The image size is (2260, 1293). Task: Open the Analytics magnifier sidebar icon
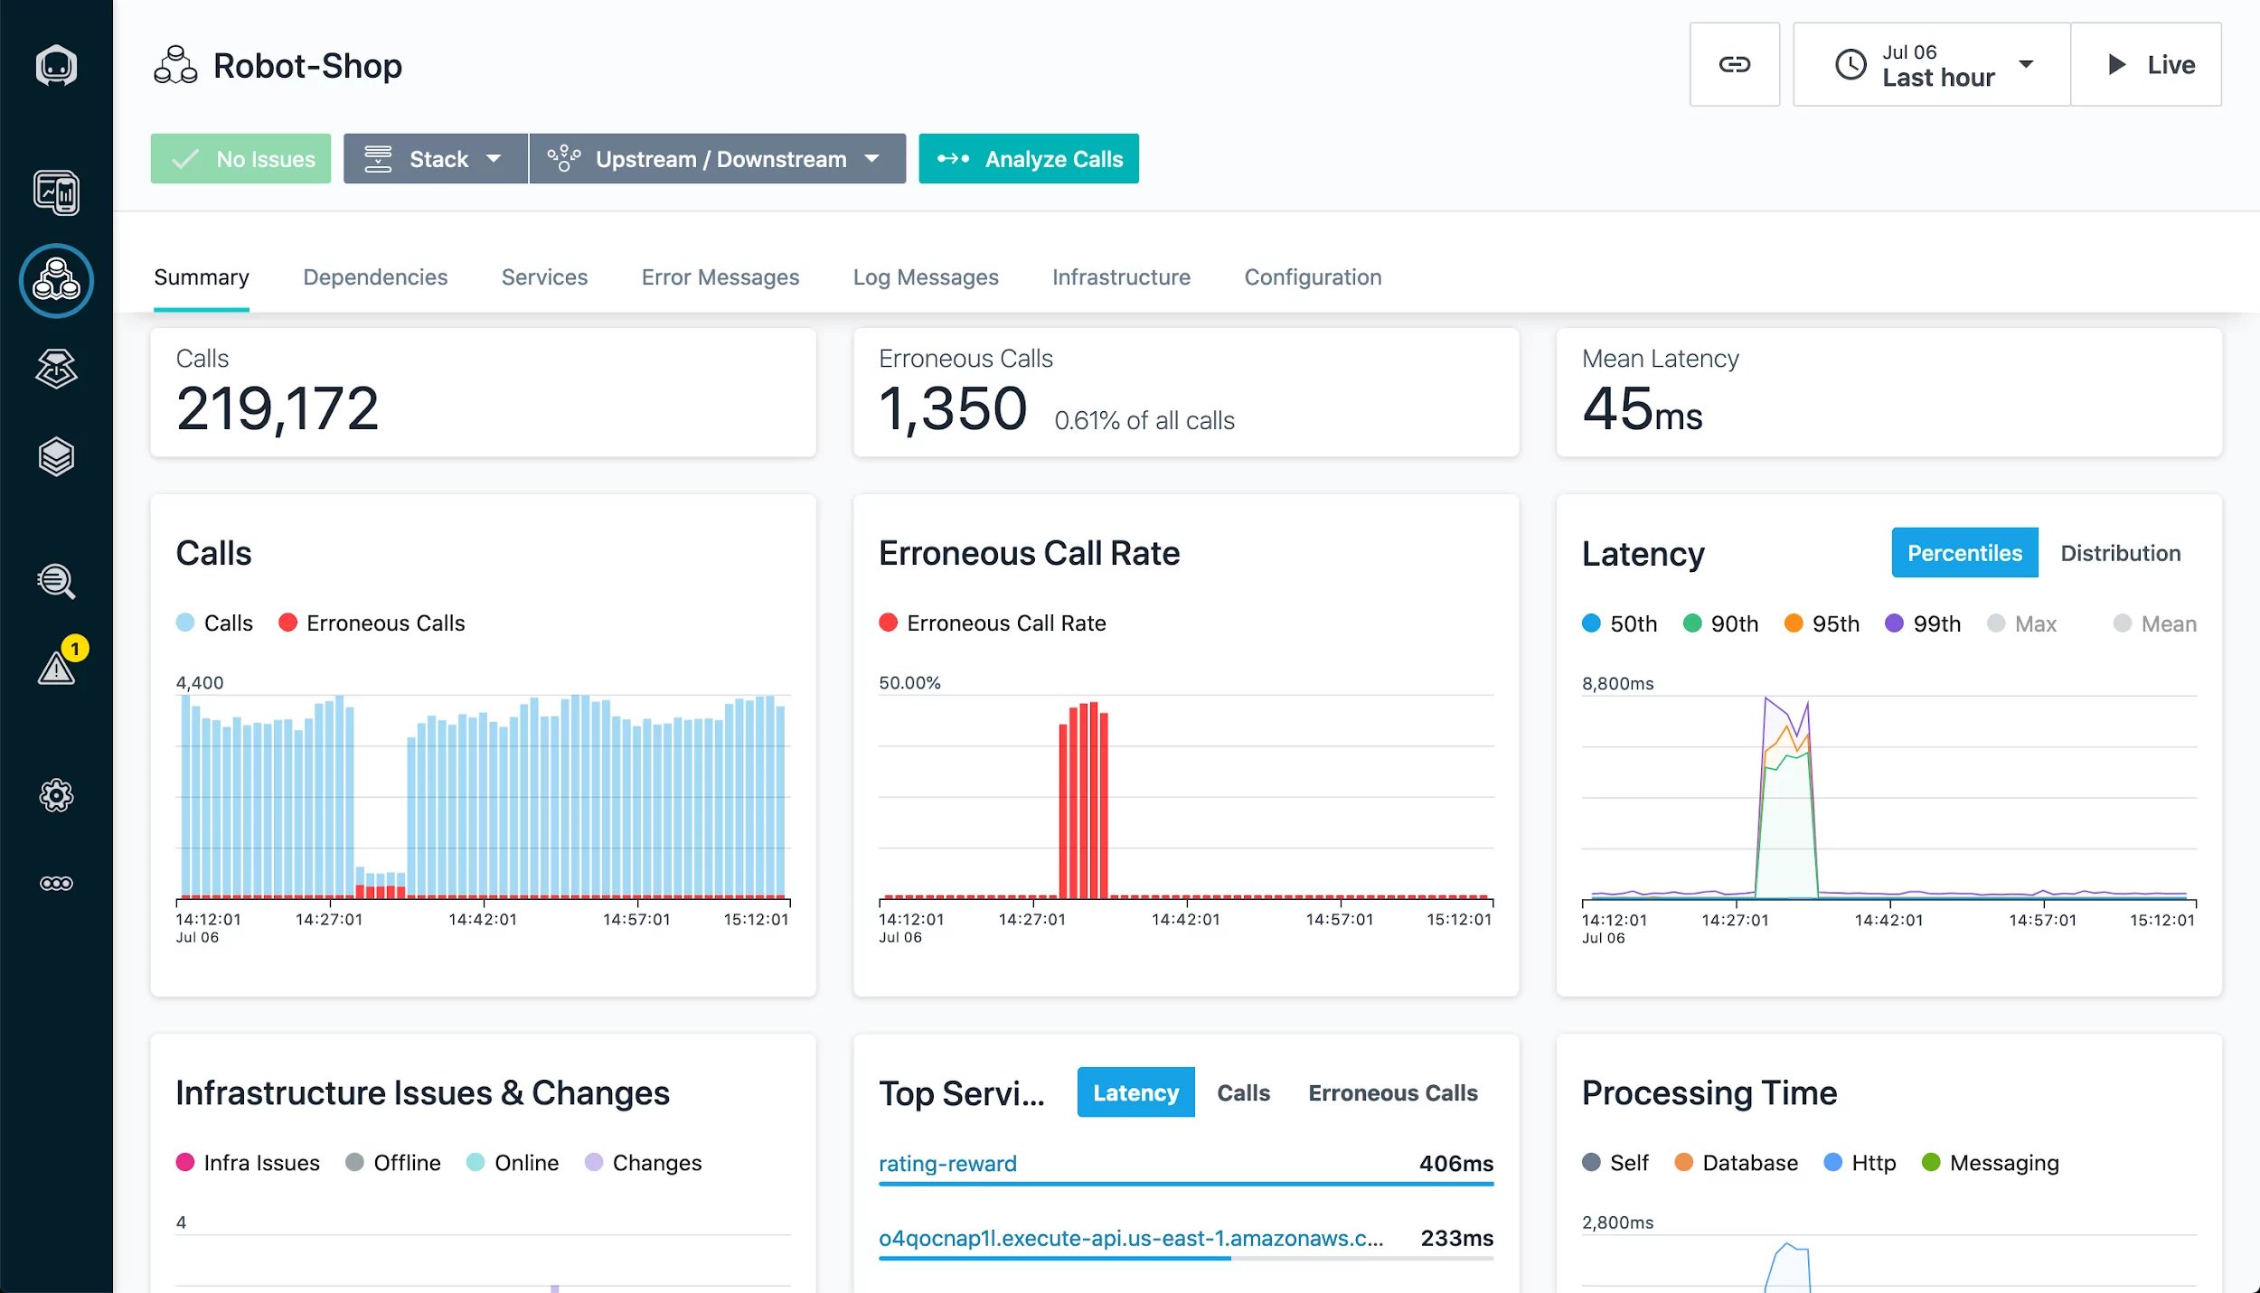[x=56, y=581]
